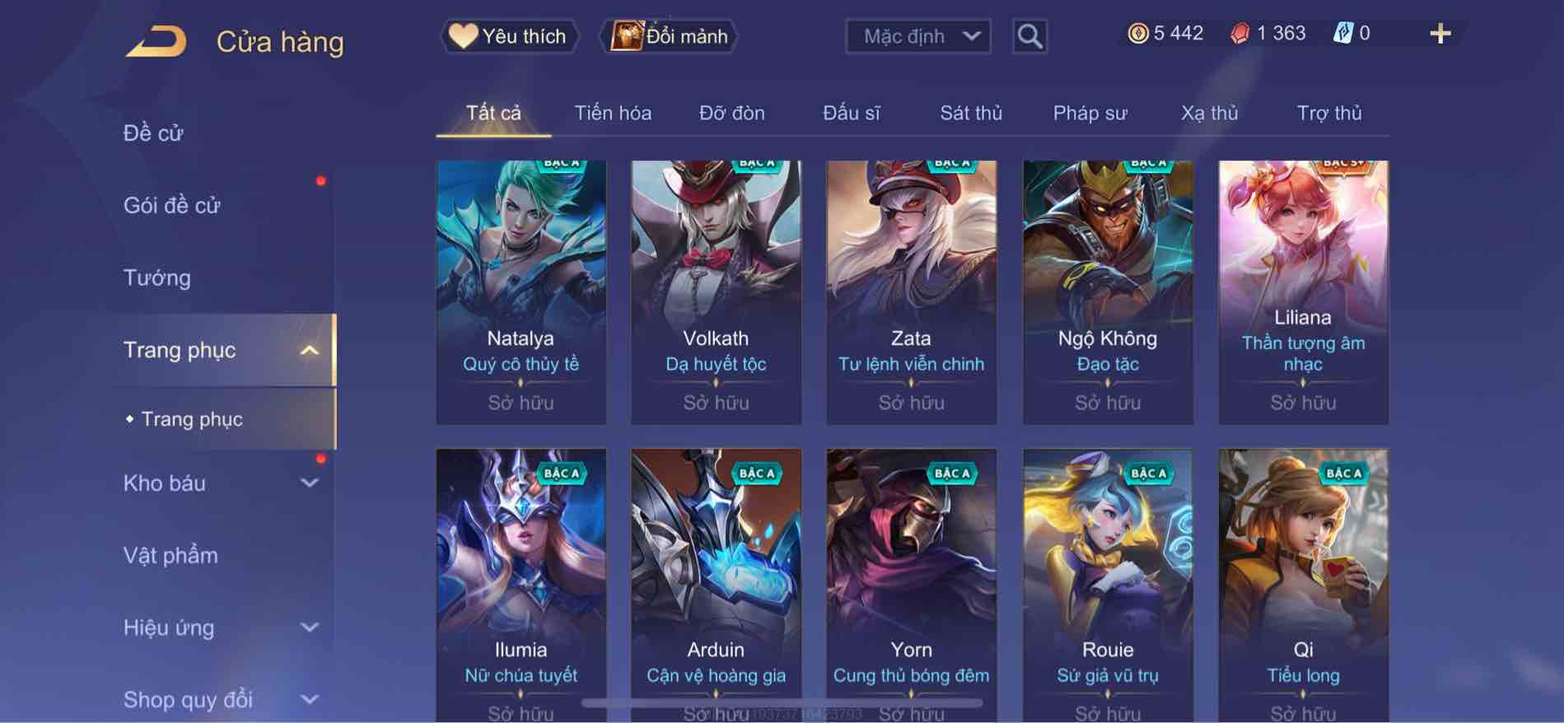The height and width of the screenshot is (723, 1564).
Task: Expand the Hiệu ứng sidebar section
Action: pyautogui.click(x=309, y=627)
